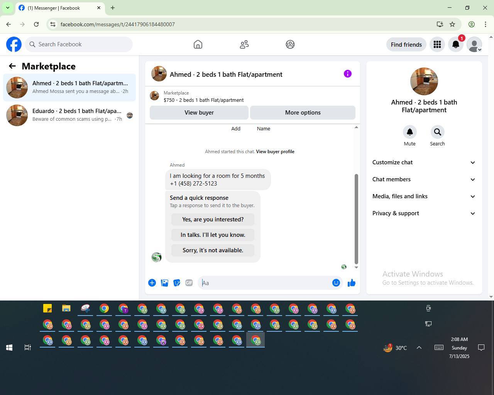Open the View buyer profile link
Image resolution: width=494 pixels, height=395 pixels.
275,152
